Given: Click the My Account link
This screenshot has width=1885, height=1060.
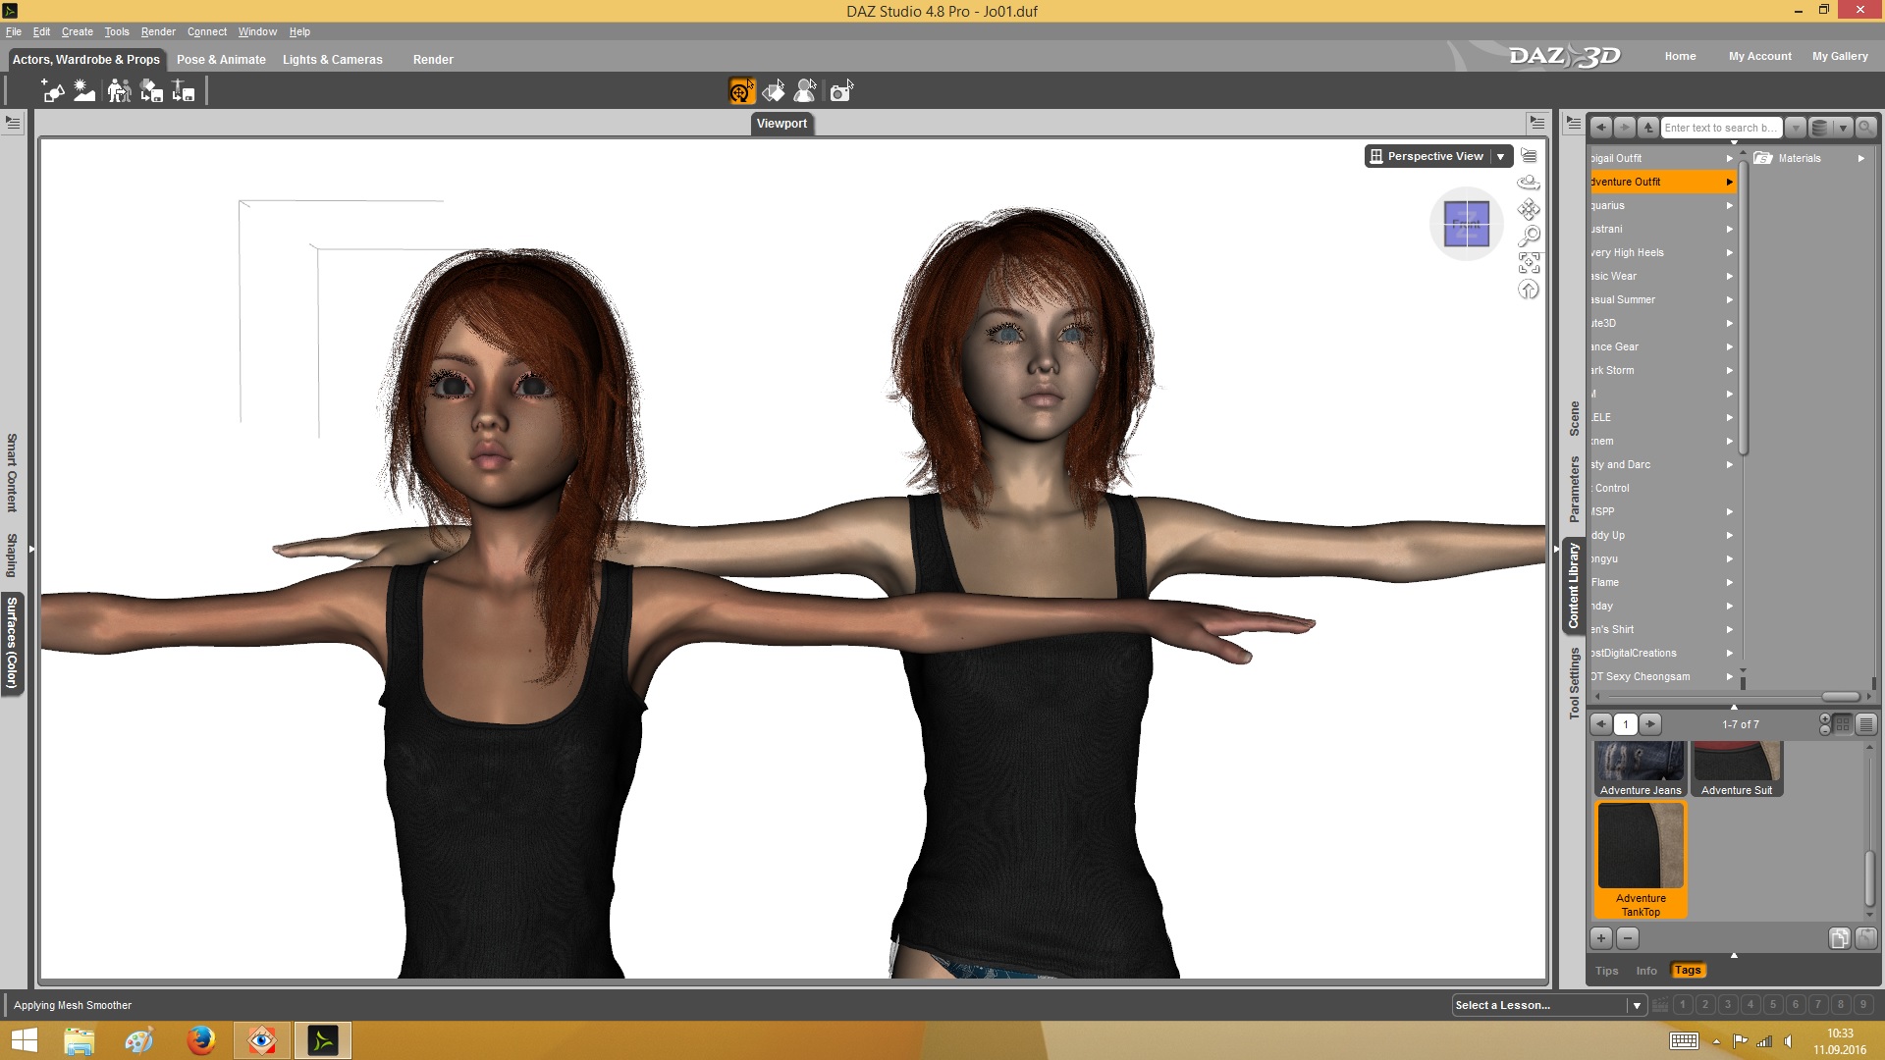Looking at the screenshot, I should point(1759,56).
